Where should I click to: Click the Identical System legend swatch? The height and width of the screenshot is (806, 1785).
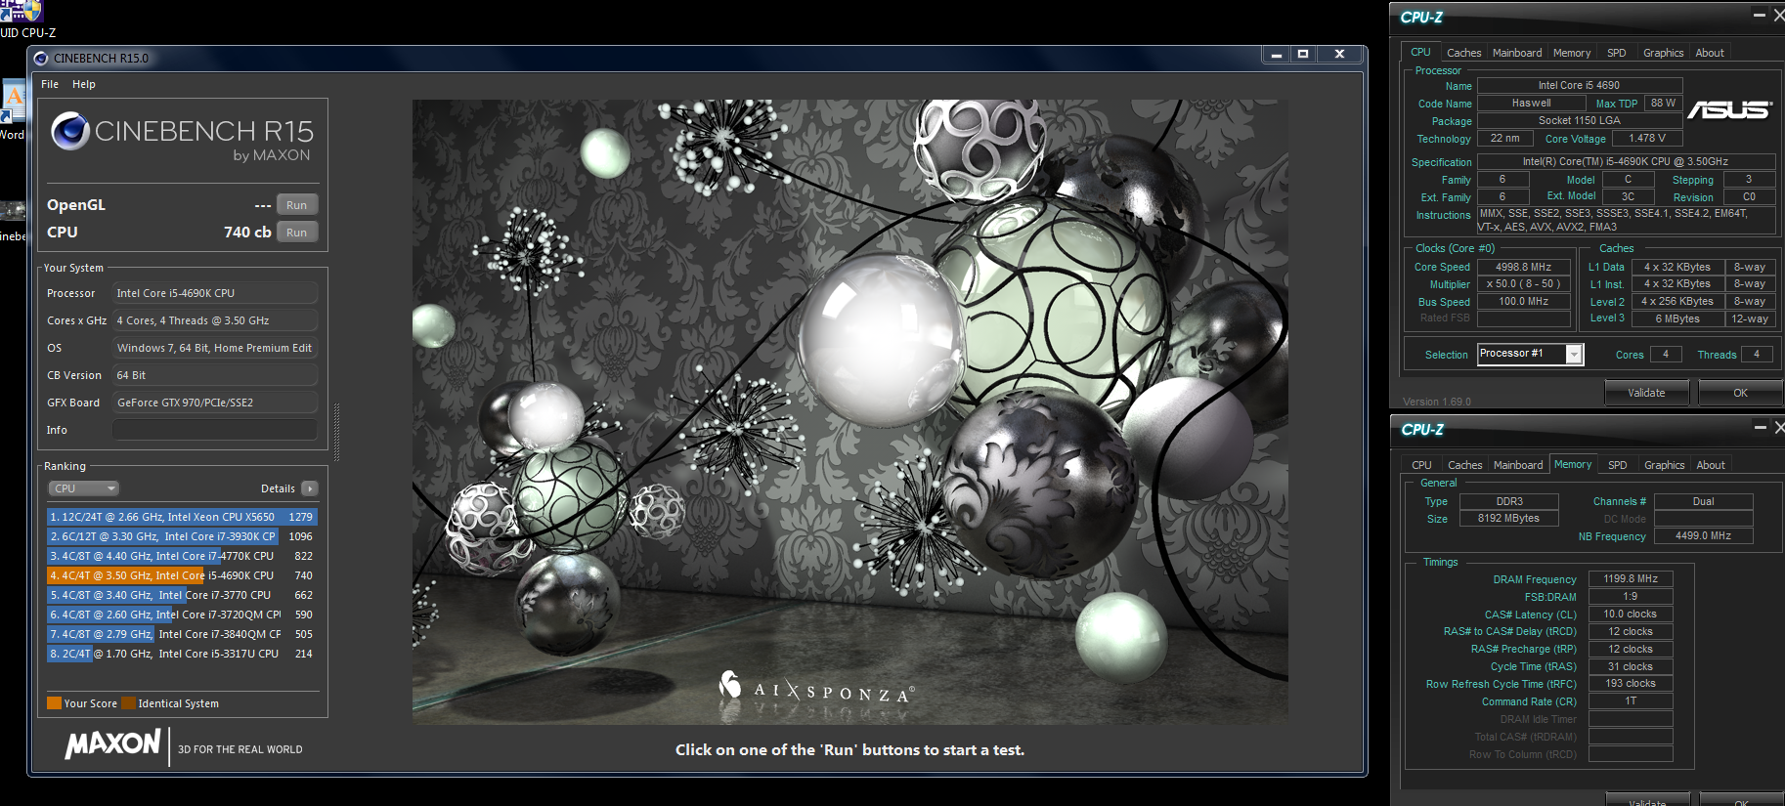coord(128,703)
